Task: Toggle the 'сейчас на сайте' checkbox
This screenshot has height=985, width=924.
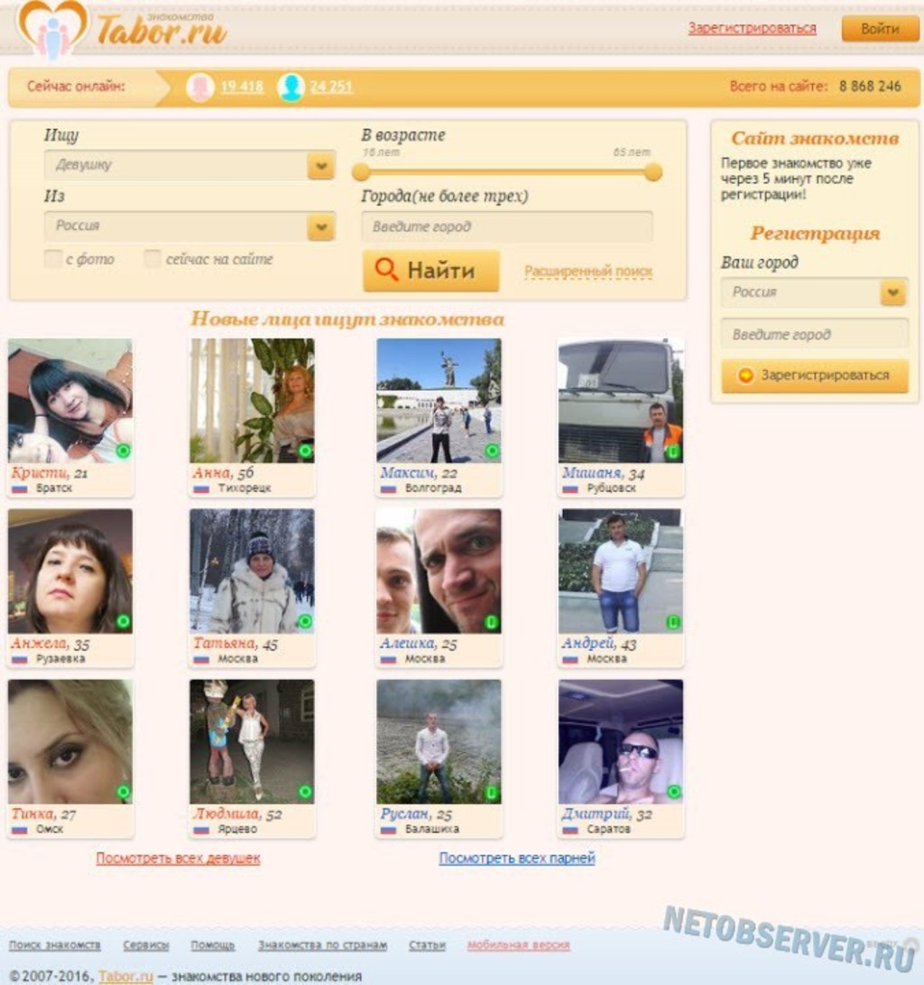Action: [x=152, y=259]
